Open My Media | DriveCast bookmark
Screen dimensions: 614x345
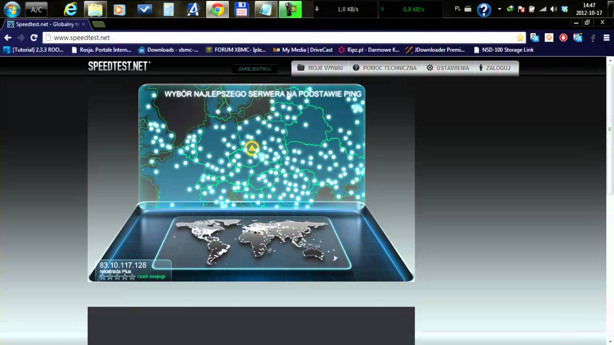(303, 50)
